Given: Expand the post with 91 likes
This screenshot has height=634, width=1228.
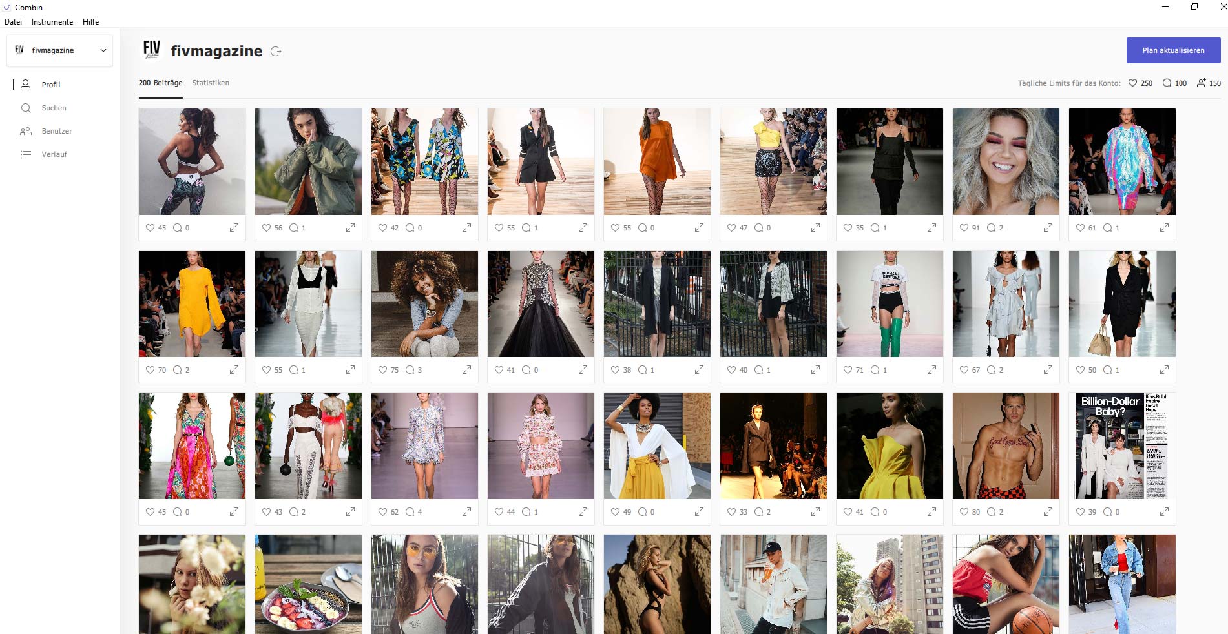Looking at the screenshot, I should click(1048, 228).
